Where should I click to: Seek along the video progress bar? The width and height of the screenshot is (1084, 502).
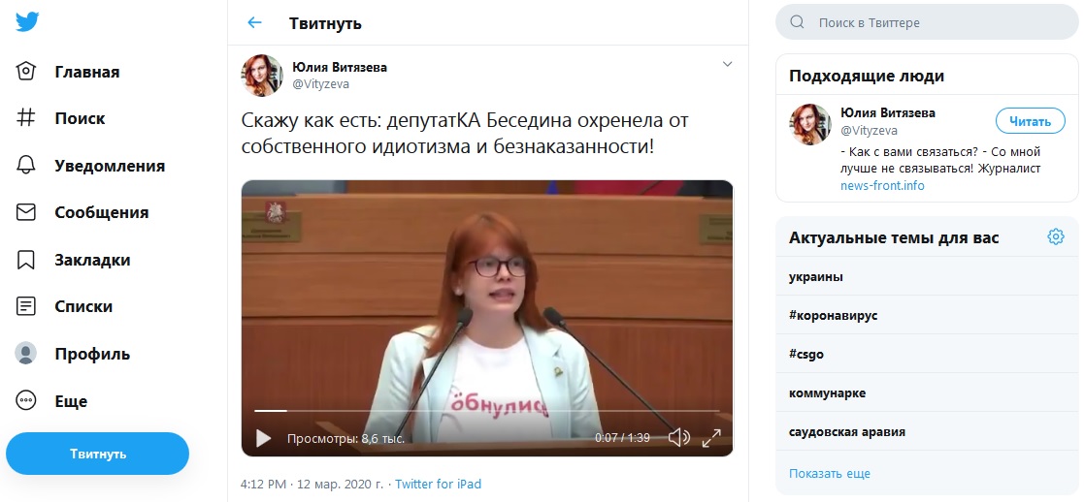[487, 411]
